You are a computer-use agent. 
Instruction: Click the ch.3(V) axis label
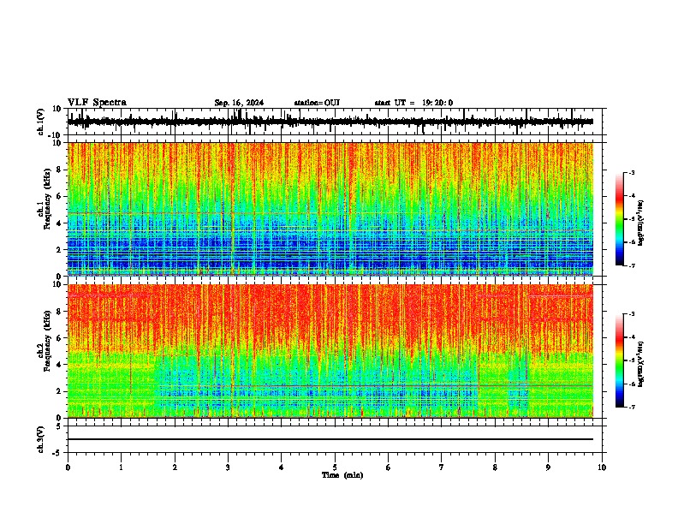(x=41, y=439)
